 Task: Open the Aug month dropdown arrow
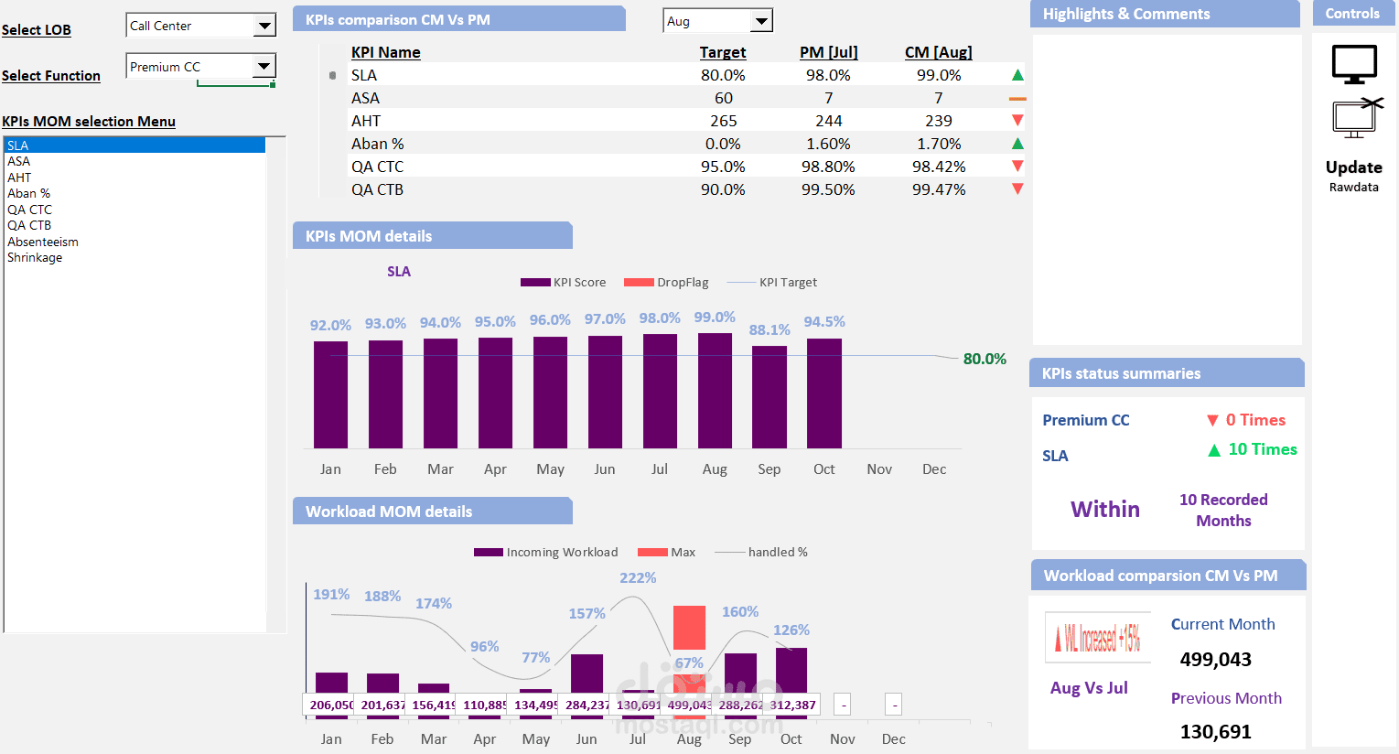pos(761,21)
